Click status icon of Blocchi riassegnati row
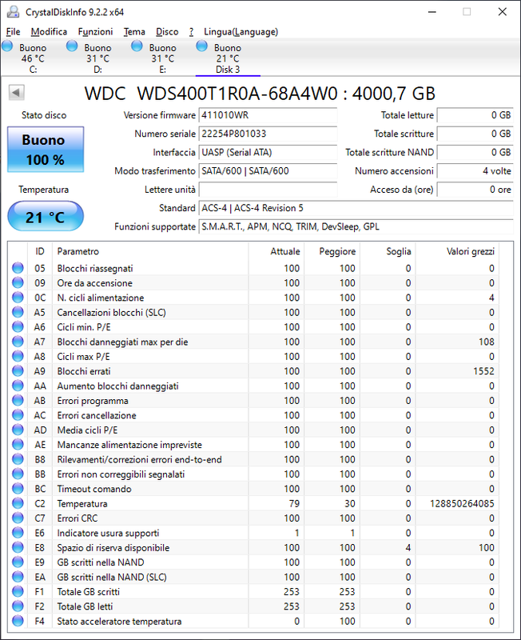This screenshot has height=640, width=521. pos(18,268)
